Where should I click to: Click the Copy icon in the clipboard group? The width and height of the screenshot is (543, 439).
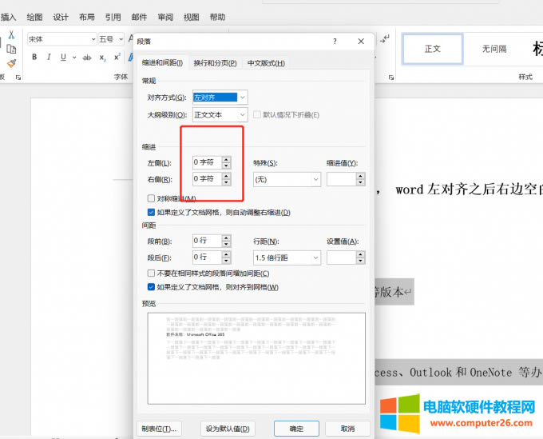pos(12,50)
